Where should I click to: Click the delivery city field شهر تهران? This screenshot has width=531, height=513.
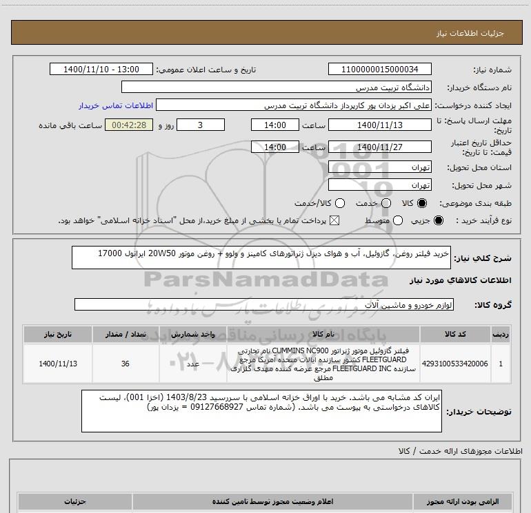point(379,185)
